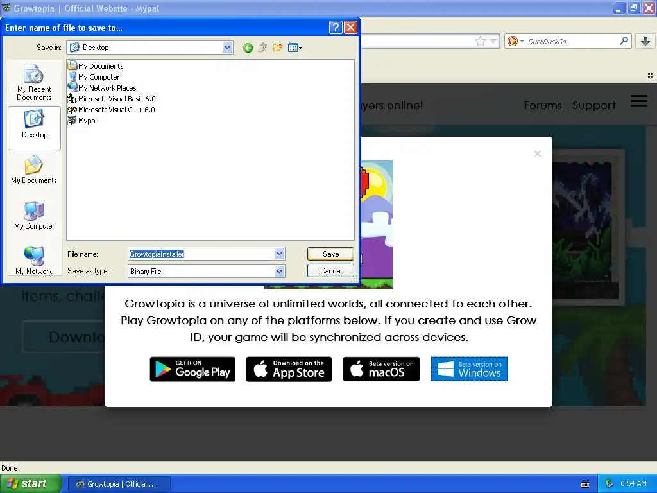Select Desktop in places bar

point(35,128)
